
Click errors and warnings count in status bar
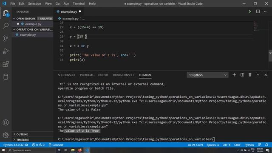38,145
